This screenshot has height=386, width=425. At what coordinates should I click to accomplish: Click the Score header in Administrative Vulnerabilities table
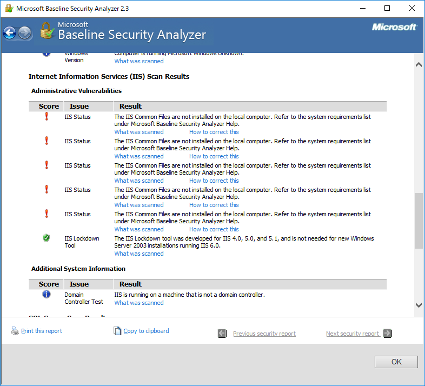[49, 107]
